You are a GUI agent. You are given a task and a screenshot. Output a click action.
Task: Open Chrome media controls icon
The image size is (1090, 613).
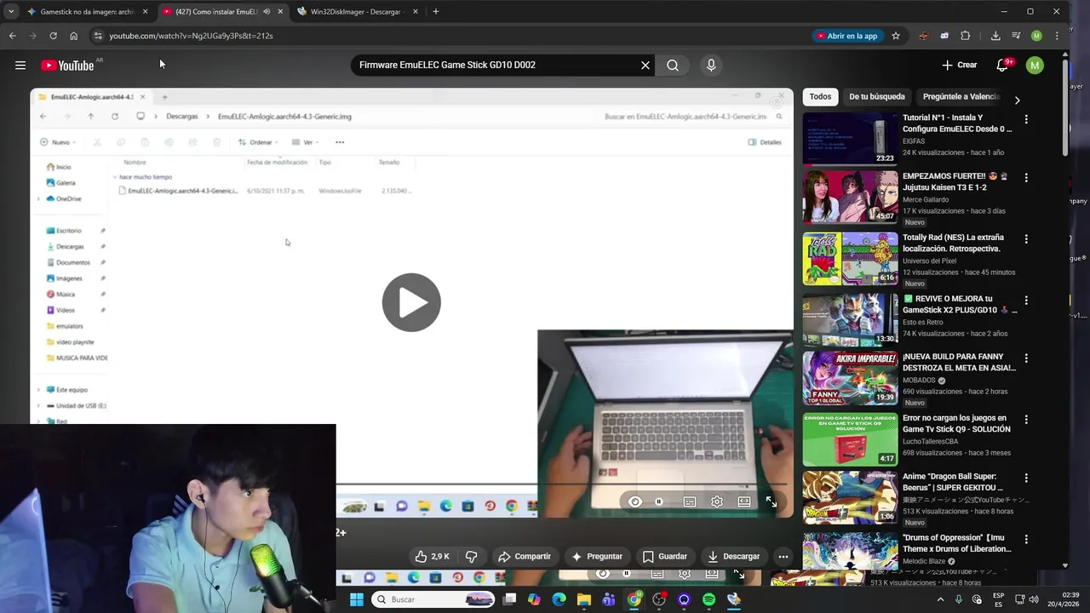tap(1016, 36)
